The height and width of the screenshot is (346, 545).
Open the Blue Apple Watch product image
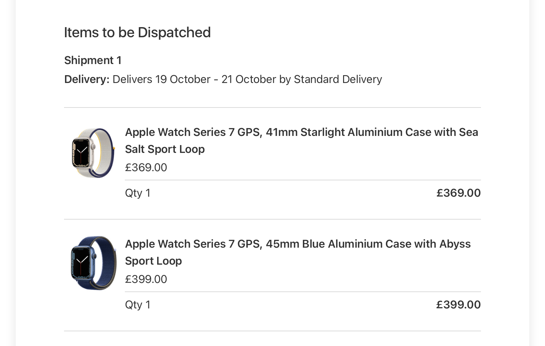(93, 263)
